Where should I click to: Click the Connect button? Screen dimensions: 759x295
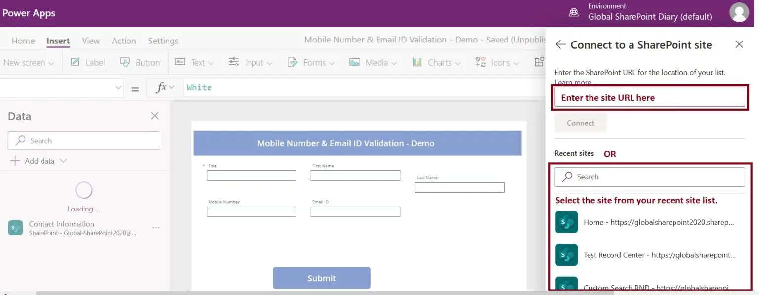coord(580,123)
